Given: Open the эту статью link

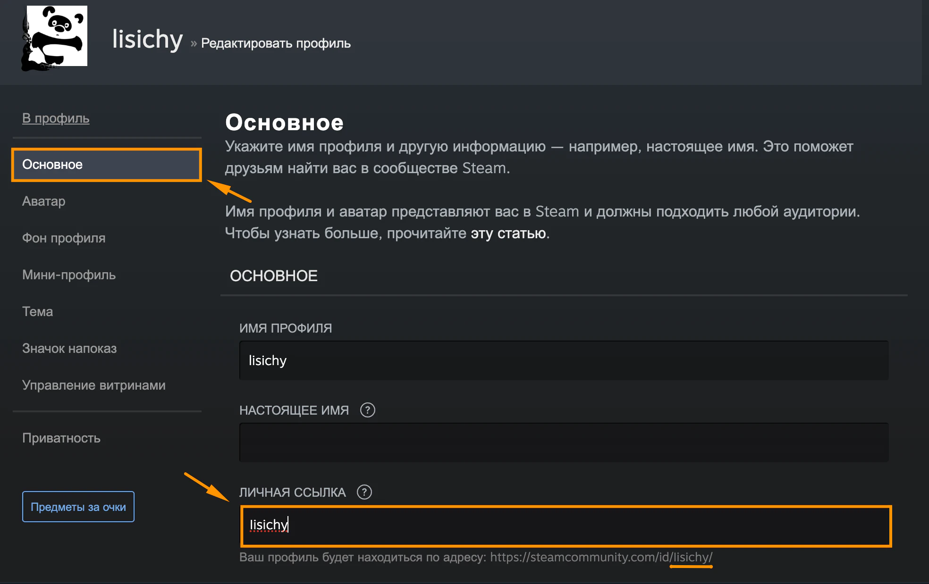Looking at the screenshot, I should [508, 233].
